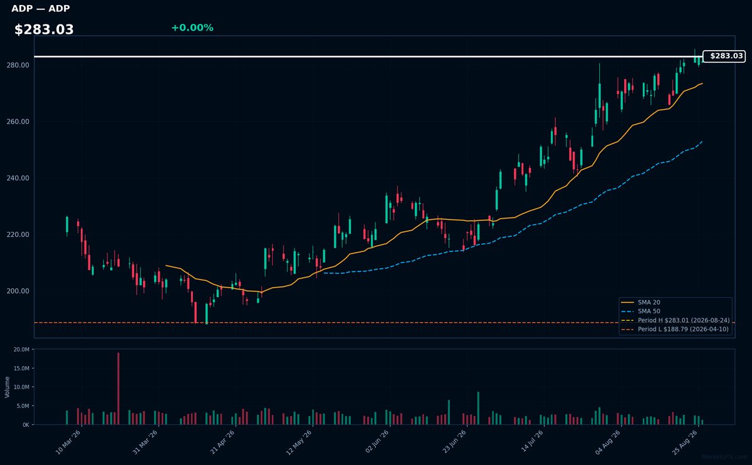Click the 20.0M volume axis label
Screen dimensions: 752x465
21,349
